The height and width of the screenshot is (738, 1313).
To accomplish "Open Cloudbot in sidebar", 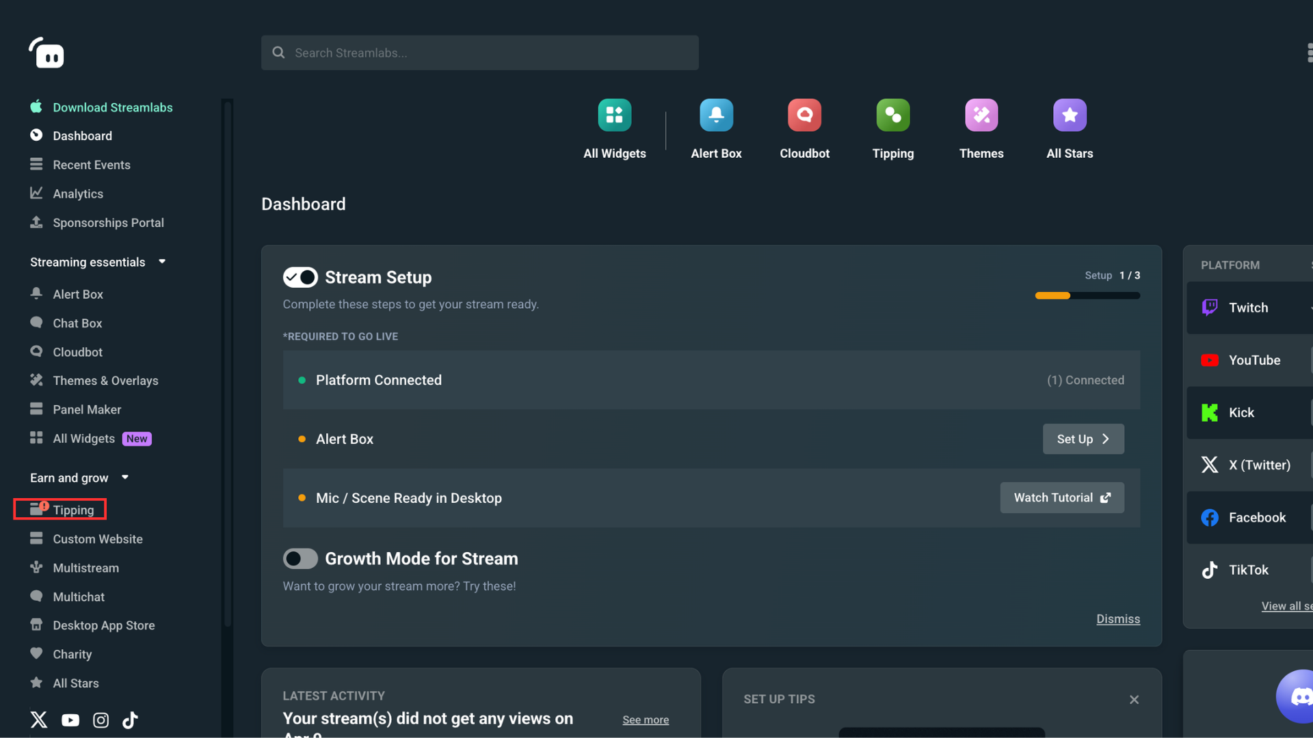I will 66,352.
